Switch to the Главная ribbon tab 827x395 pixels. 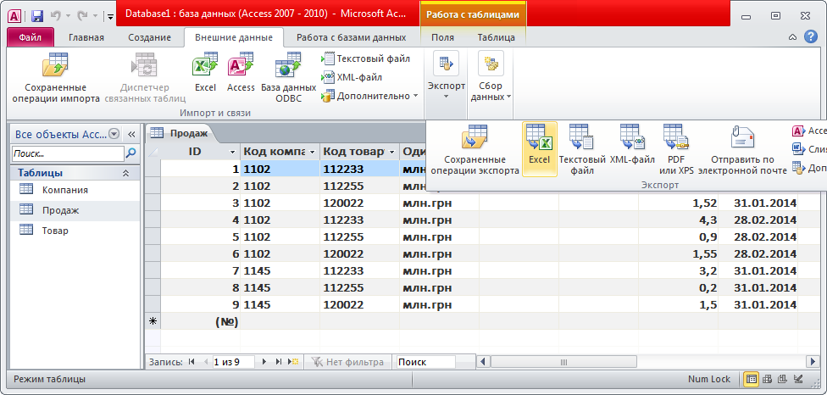86,37
